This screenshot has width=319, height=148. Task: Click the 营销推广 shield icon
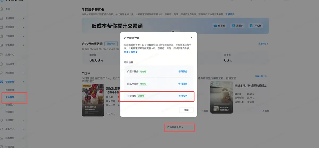click(x=2, y=120)
